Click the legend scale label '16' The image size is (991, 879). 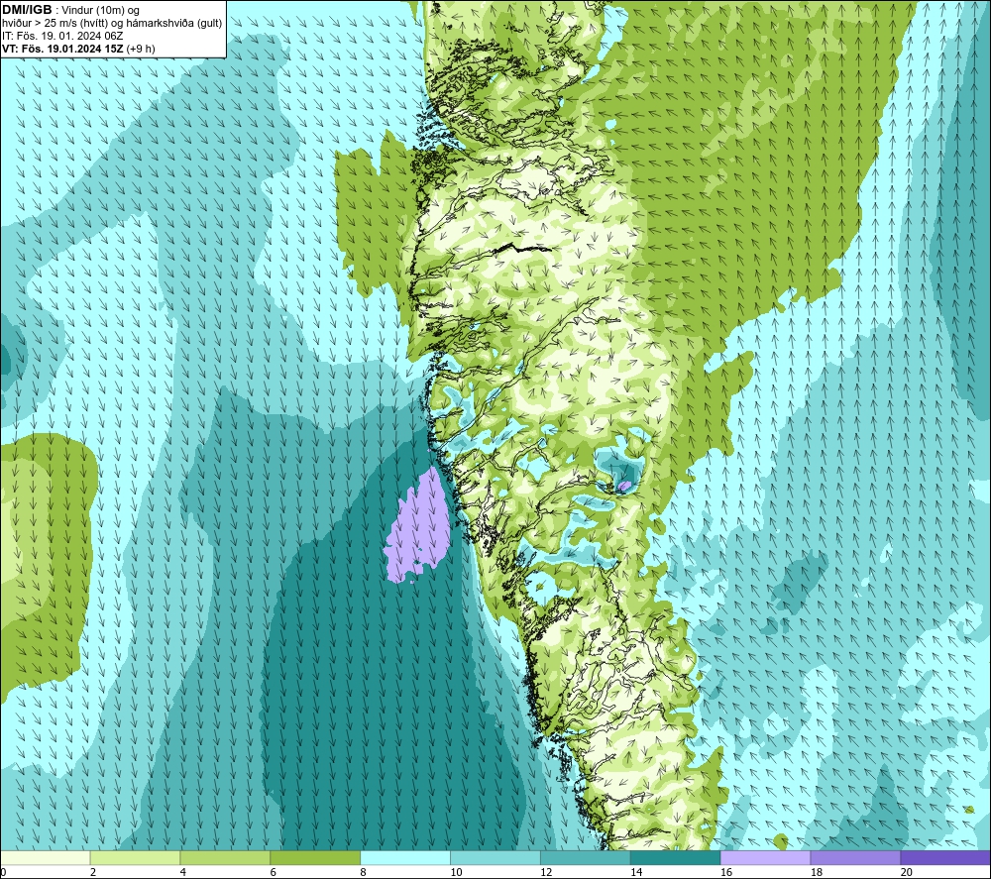[726, 872]
